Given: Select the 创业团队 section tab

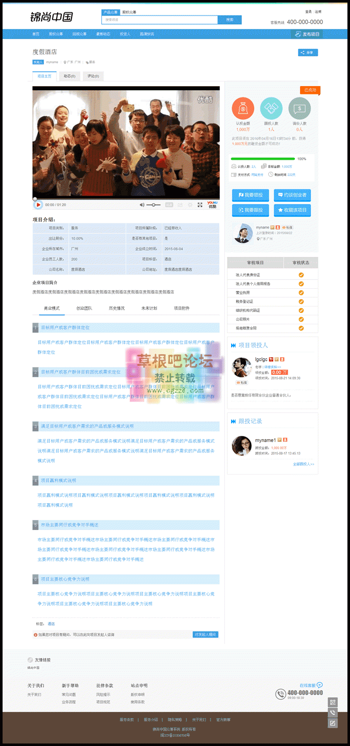Looking at the screenshot, I should click(84, 308).
